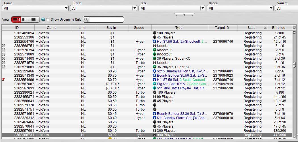The height and width of the screenshot is (142, 298).
Task: Click Target ID 2379086801
Action: [x=223, y=71]
